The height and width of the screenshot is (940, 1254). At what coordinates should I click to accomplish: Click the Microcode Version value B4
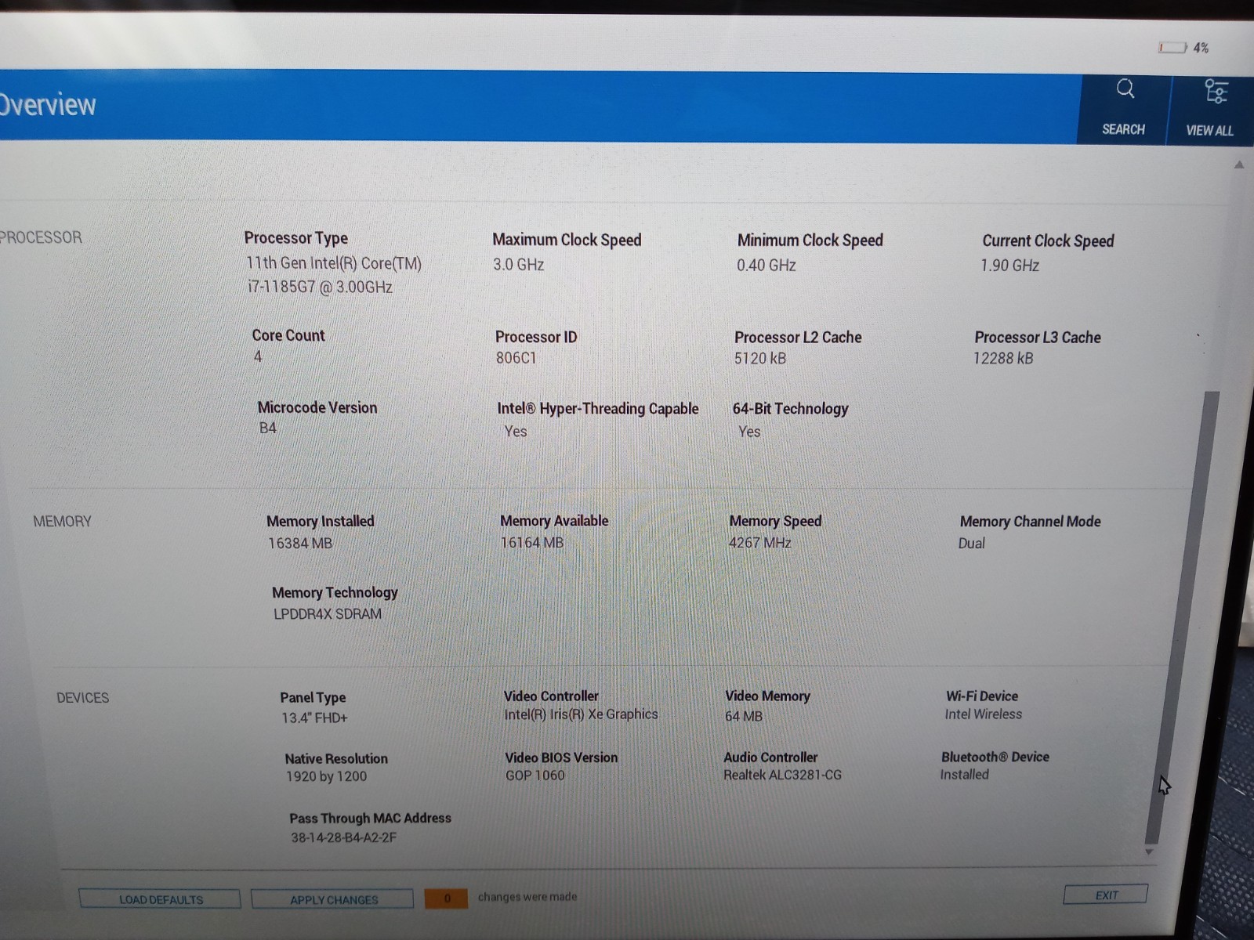(x=267, y=428)
